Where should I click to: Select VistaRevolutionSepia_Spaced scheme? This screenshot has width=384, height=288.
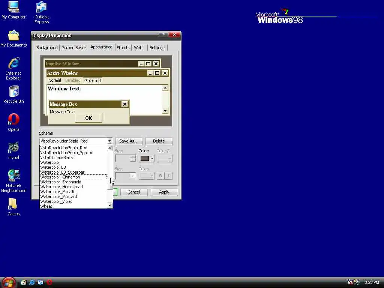click(73, 153)
